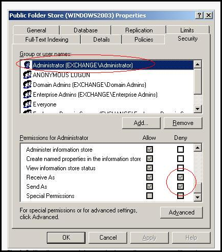222x252 pixels.
Task: Click the Administrator user icon
Action: click(27, 65)
